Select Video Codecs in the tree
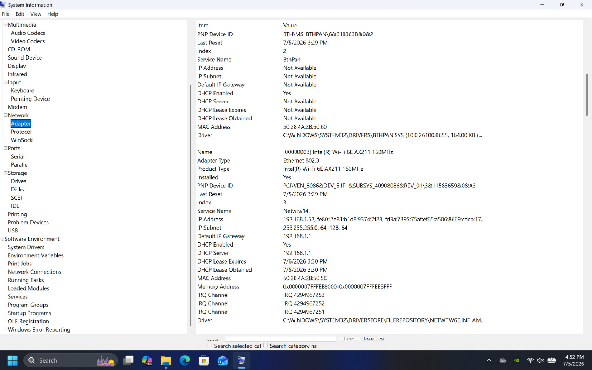The image size is (592, 370). coord(28,41)
